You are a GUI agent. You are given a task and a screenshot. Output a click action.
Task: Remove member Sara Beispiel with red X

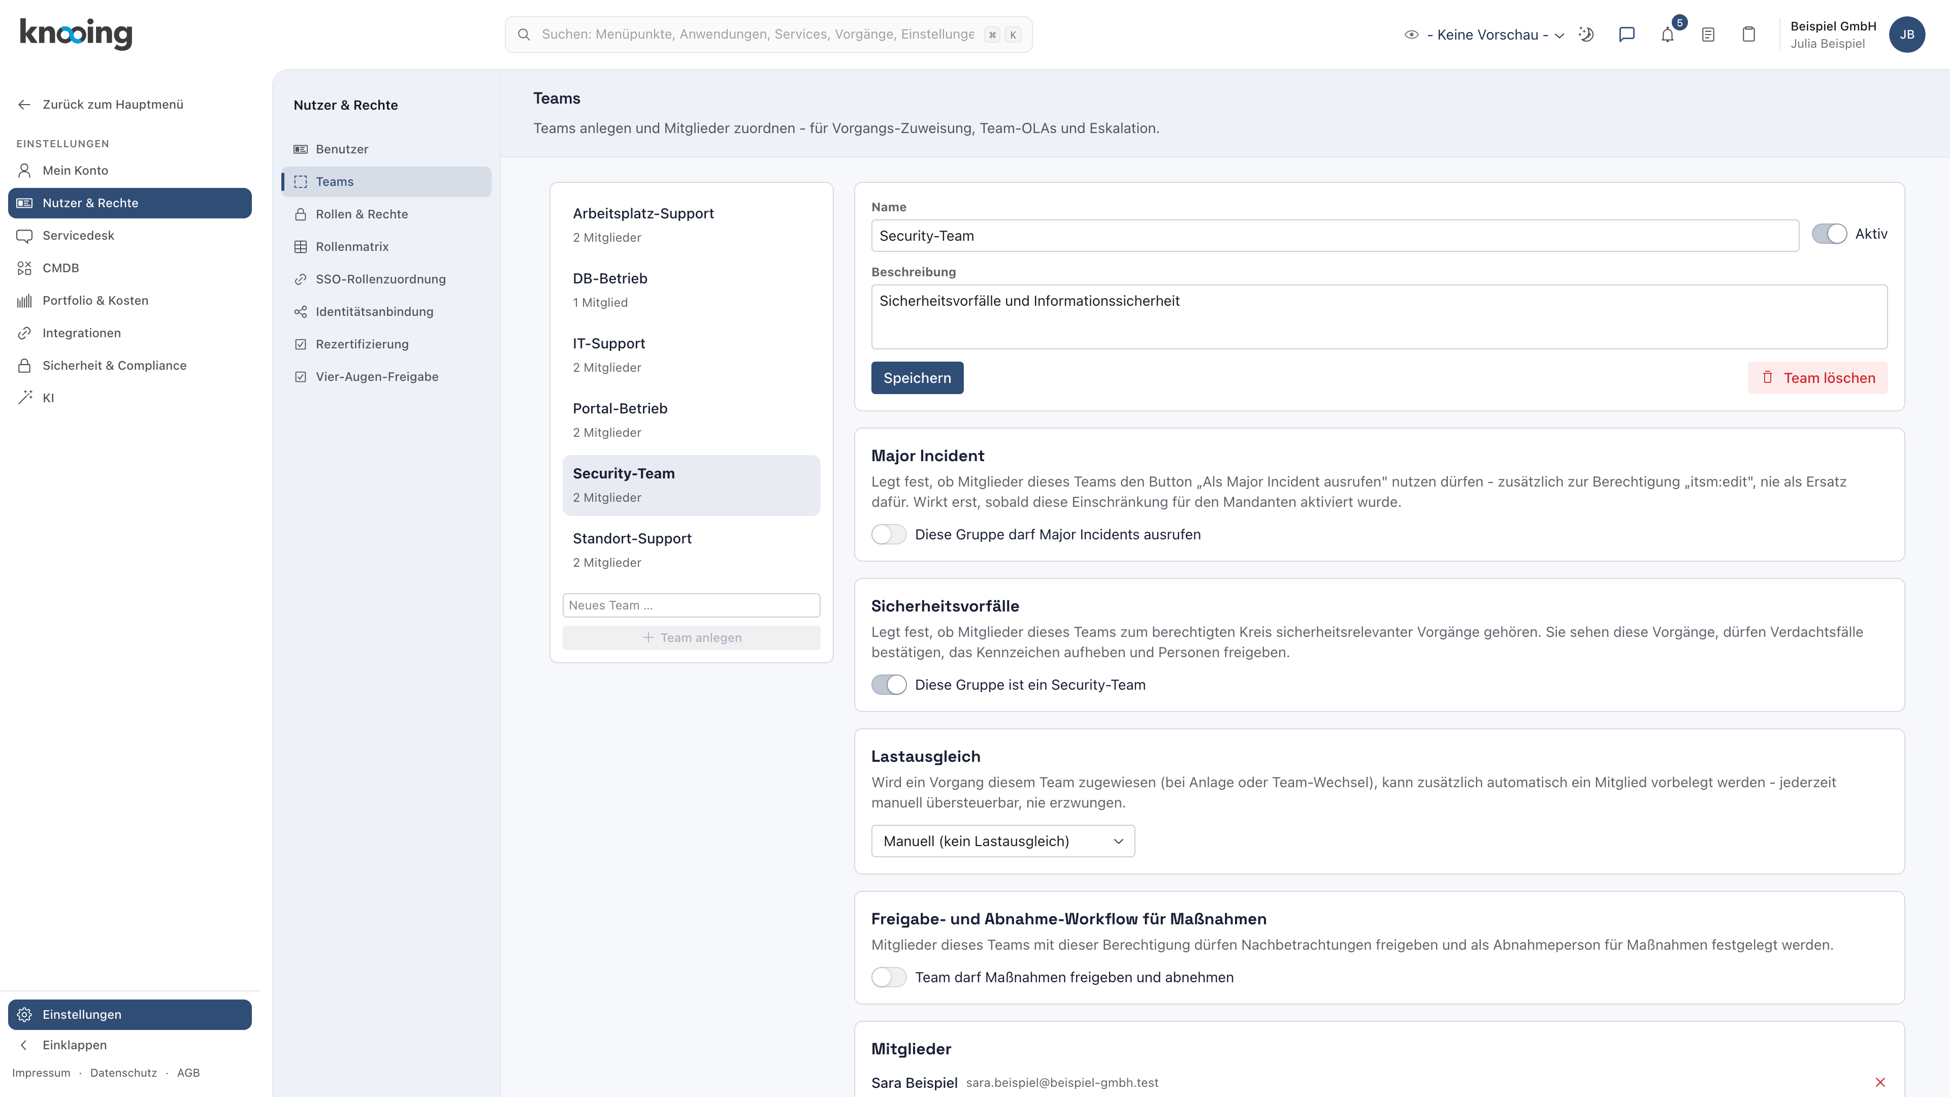coord(1880,1083)
